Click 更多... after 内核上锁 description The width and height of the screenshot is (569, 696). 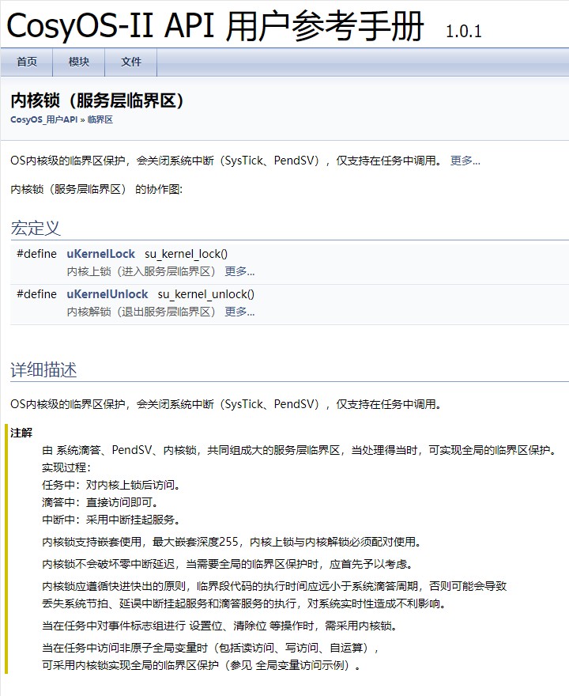click(x=239, y=271)
